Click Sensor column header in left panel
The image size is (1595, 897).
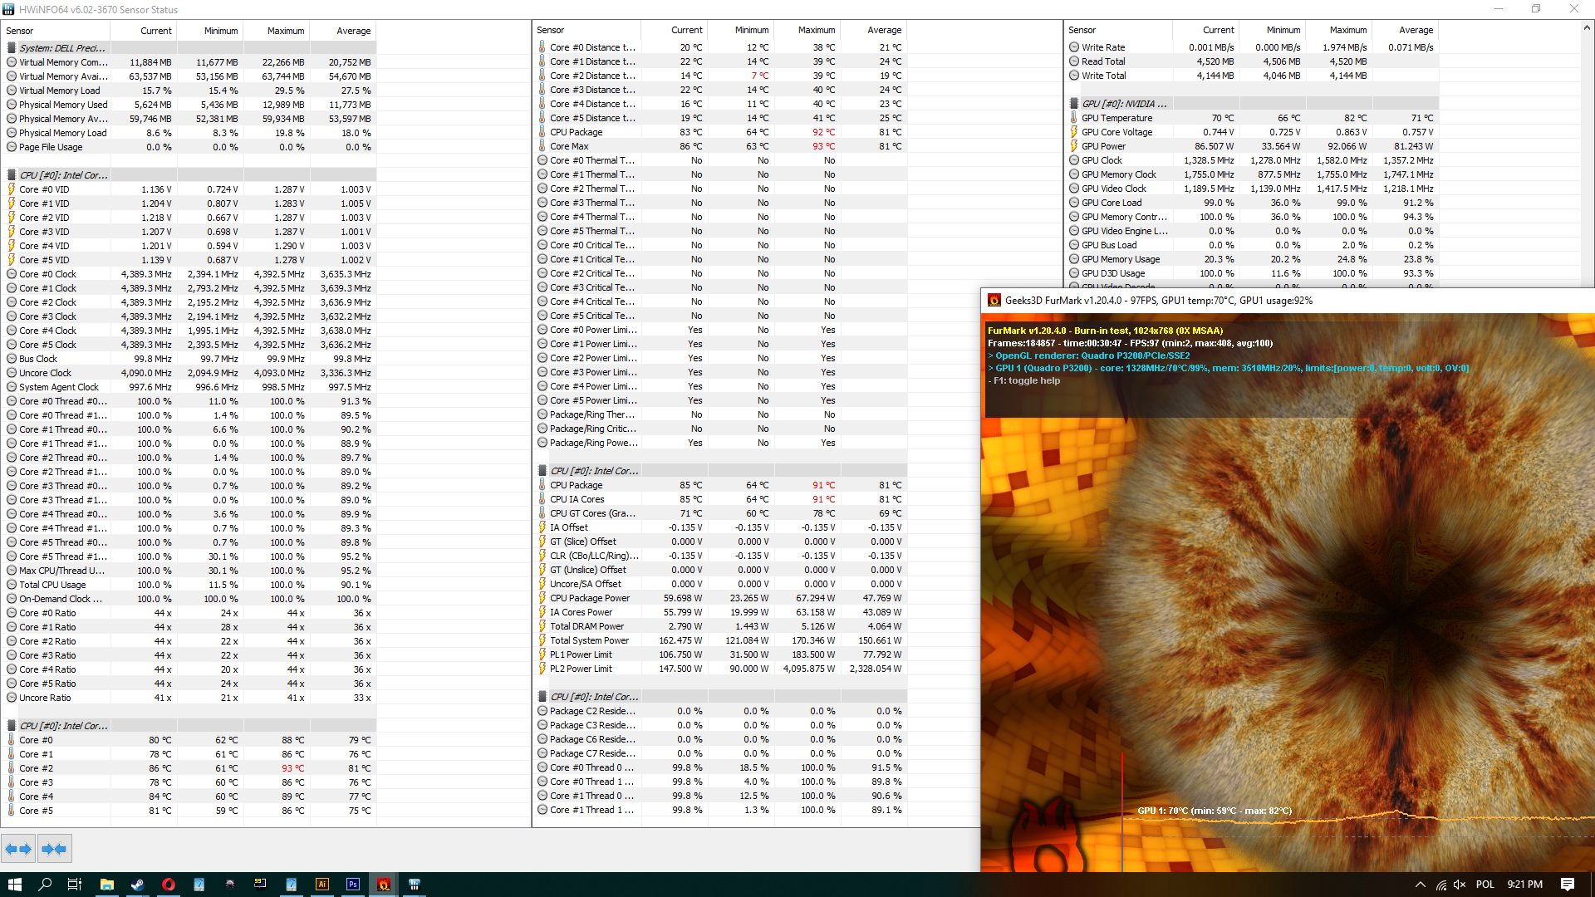[x=55, y=31]
